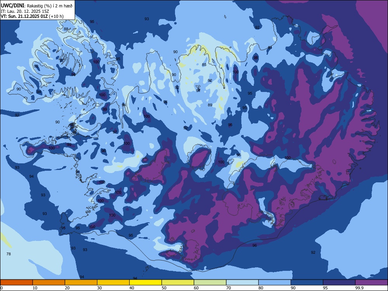The width and height of the screenshot is (388, 291).
Task: Click the 'VT: Sun. 21.12.2025 01Z (+10 h)' line
Action: point(32,16)
